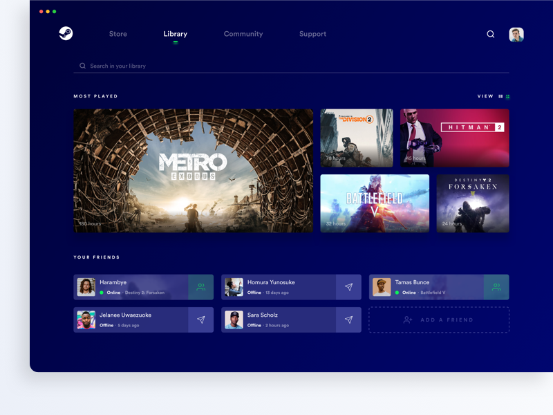
Task: Click the Destiny 2: Forsaken status text
Action: (144, 293)
